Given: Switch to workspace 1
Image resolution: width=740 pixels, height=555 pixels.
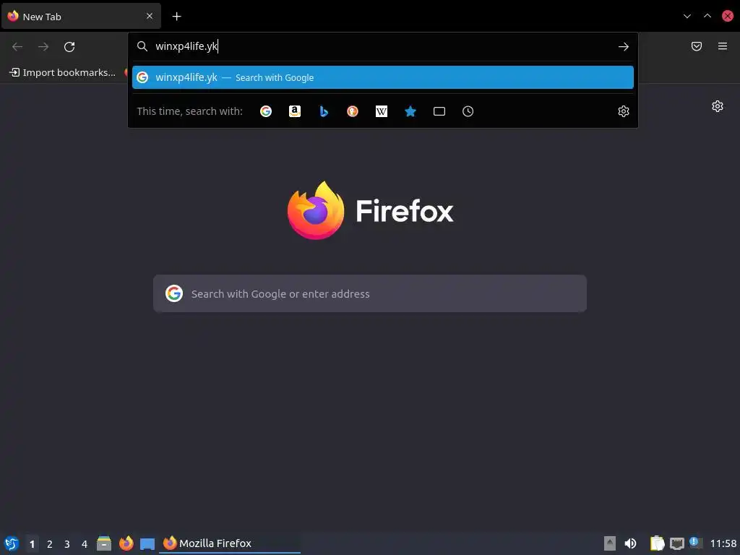Looking at the screenshot, I should [x=32, y=544].
